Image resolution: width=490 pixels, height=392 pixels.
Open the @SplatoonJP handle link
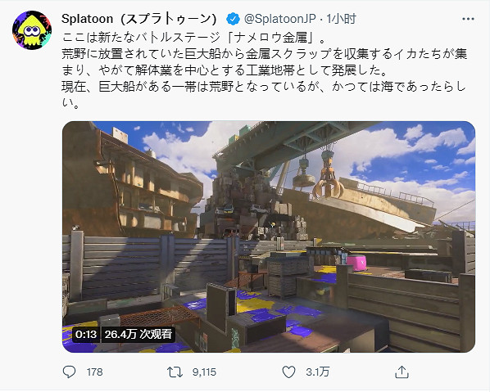click(x=279, y=19)
